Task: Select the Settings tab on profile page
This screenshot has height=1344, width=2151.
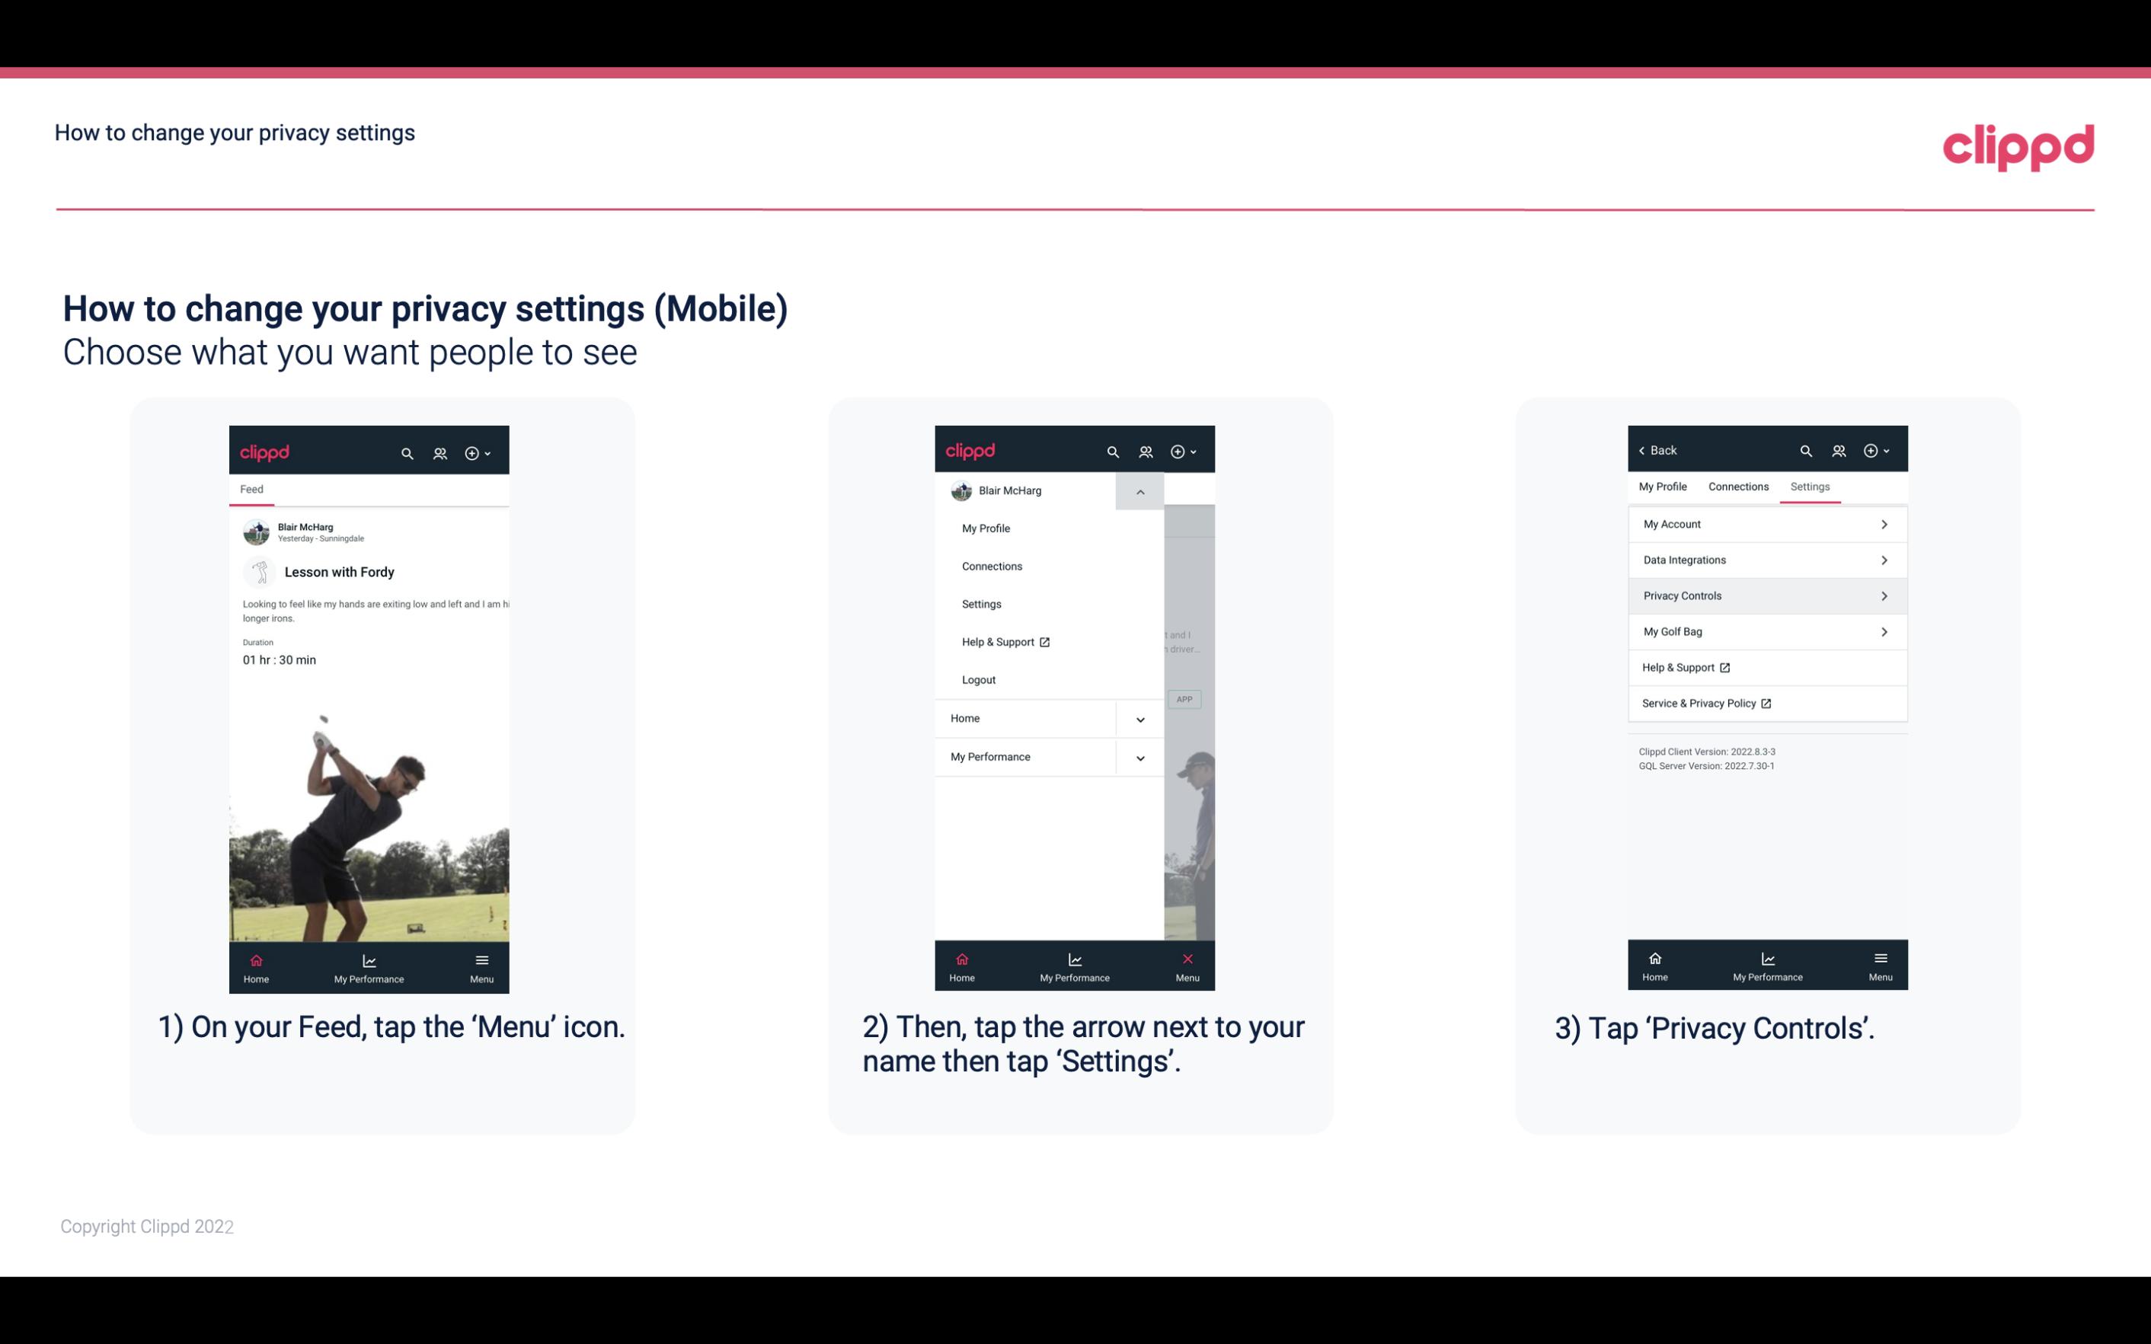Action: point(1809,486)
